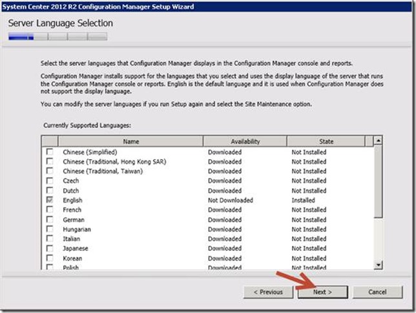Click the grayed English checkbox

coord(50,200)
